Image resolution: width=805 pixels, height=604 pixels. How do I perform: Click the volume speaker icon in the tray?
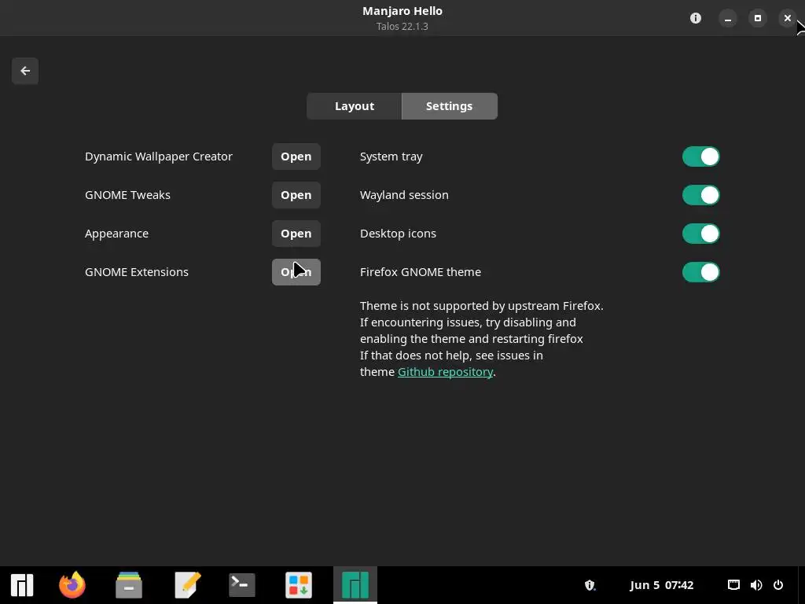756,585
